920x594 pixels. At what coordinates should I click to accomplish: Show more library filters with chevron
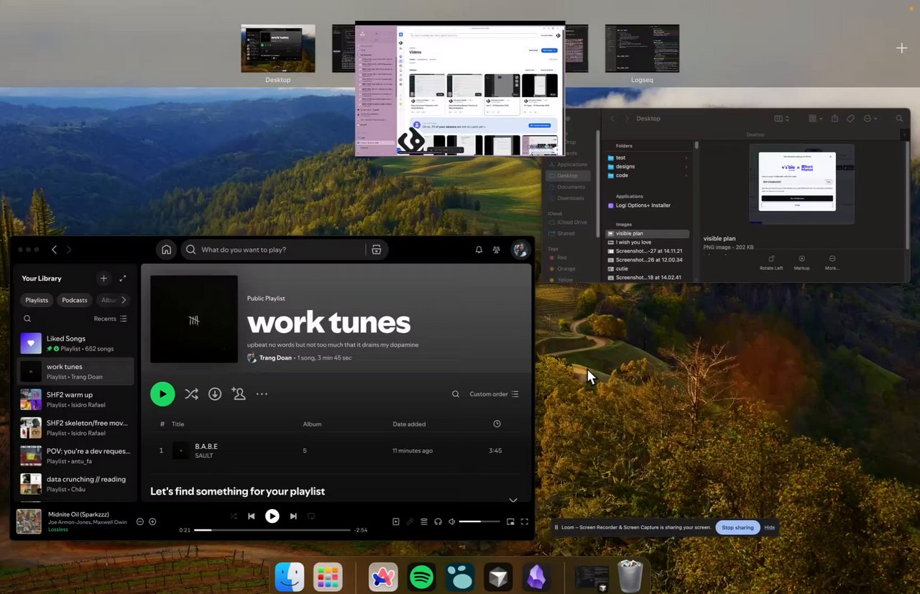point(124,300)
